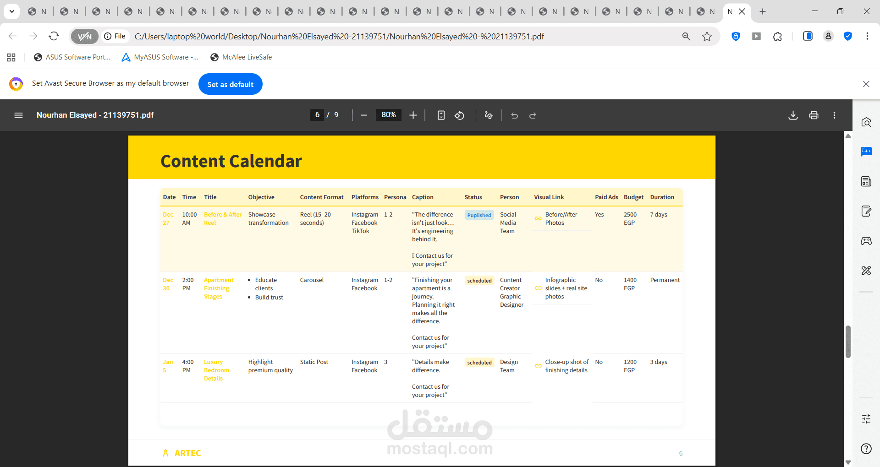Go forward to next page
Screen dimensions: 880x467
pos(33,36)
